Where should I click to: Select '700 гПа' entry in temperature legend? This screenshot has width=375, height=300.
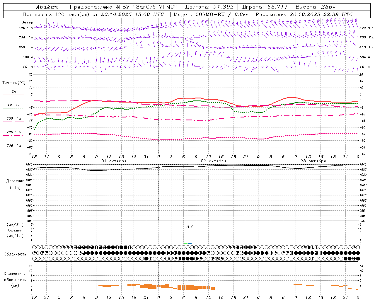pos(13,132)
